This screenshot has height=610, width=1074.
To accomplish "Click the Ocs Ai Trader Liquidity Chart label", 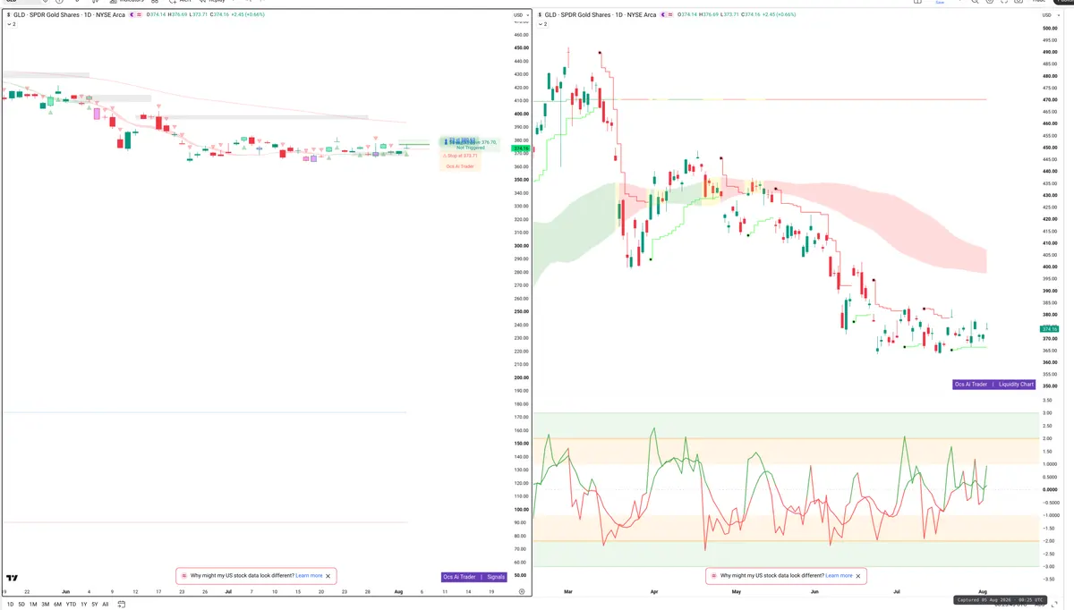I will pyautogui.click(x=993, y=385).
